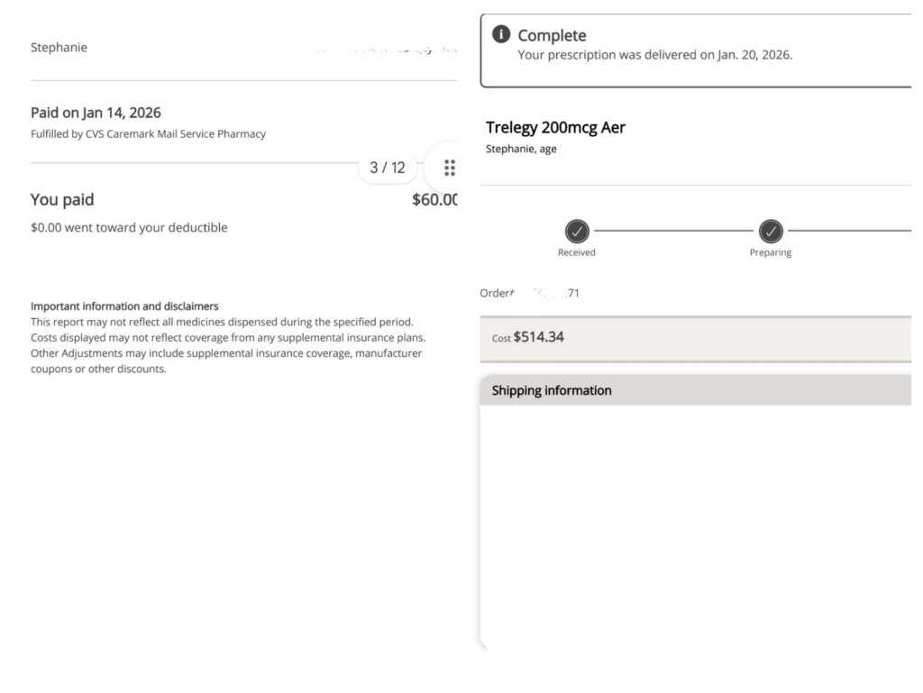
Task: Click the Trelegy 200mcg Aer prescription title
Action: point(555,127)
